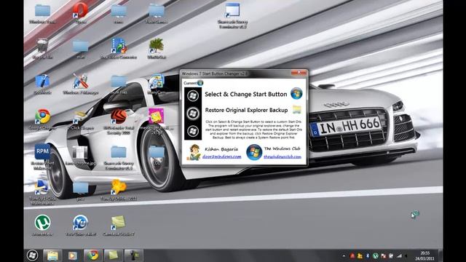Screen dimensions: 466x262
Task: Select the SpongeBob desktop icon
Action: pos(157,122)
